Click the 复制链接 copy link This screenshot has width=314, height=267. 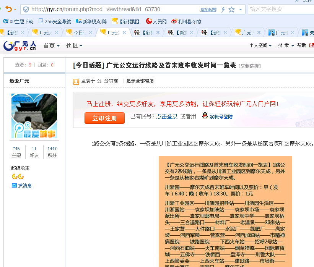tap(250, 66)
